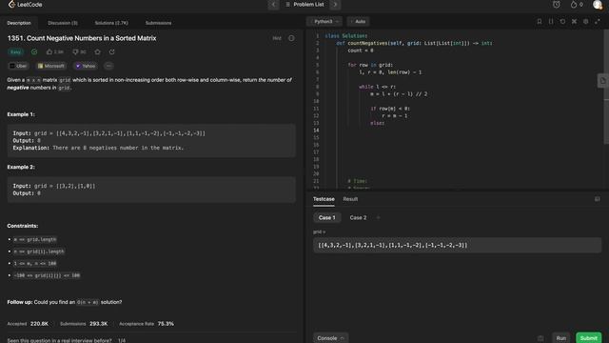Screen dimensions: 609x343
Task: Open the timer alarm clock icon
Action: tap(556, 5)
